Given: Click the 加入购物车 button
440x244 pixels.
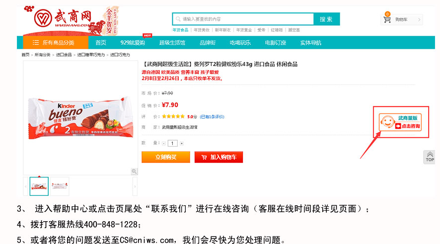Looking at the screenshot, I should (x=219, y=157).
